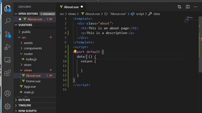This screenshot has height=113, width=202.
Task: Select About.vue in Open Editors list
Action: tap(35, 19)
